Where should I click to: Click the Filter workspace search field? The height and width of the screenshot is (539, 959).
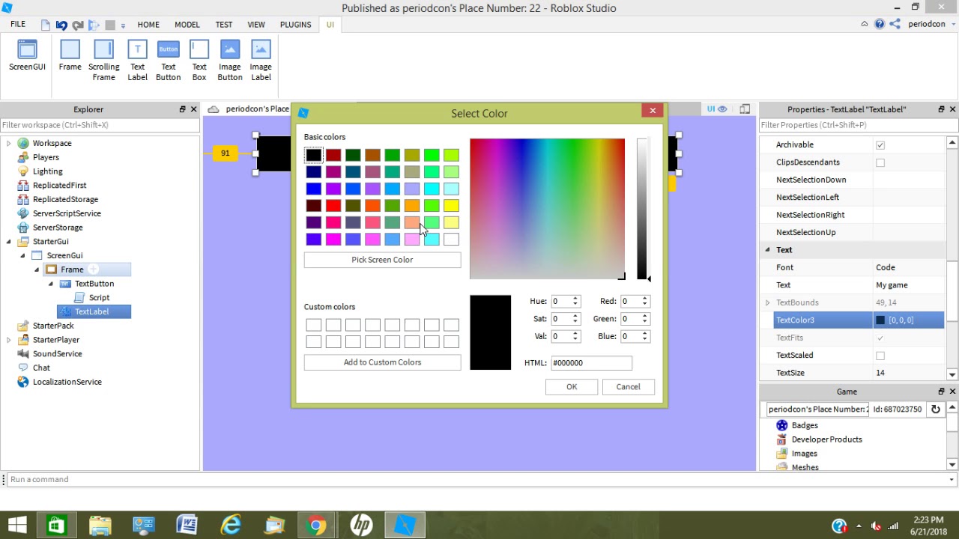tap(100, 125)
